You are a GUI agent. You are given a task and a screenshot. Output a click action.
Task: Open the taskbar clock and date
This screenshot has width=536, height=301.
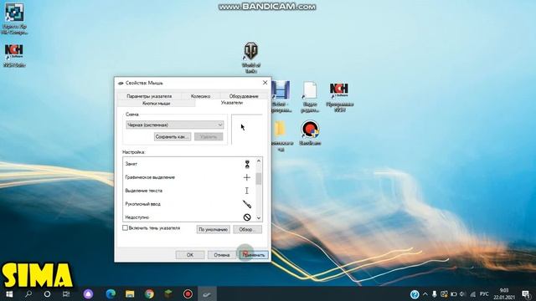coord(504,293)
